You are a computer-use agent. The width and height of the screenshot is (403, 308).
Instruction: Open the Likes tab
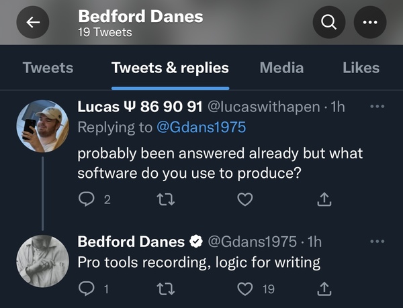pos(361,68)
